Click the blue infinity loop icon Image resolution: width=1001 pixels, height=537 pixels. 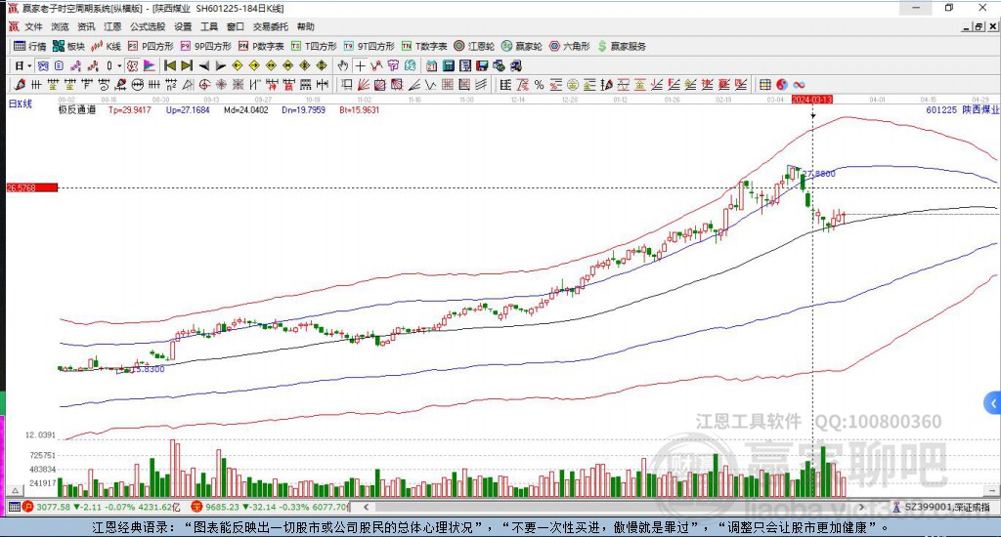[x=799, y=84]
